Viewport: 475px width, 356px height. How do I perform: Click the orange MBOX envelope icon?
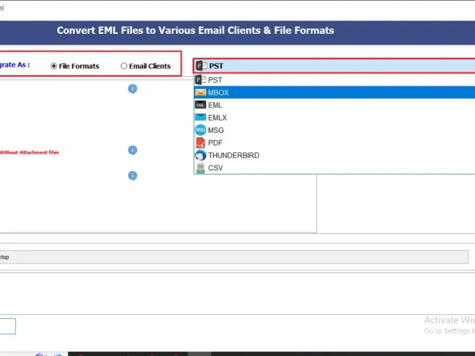pos(200,93)
